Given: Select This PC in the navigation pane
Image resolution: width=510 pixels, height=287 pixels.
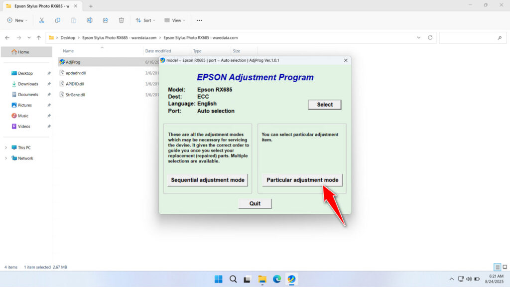Looking at the screenshot, I should [24, 147].
